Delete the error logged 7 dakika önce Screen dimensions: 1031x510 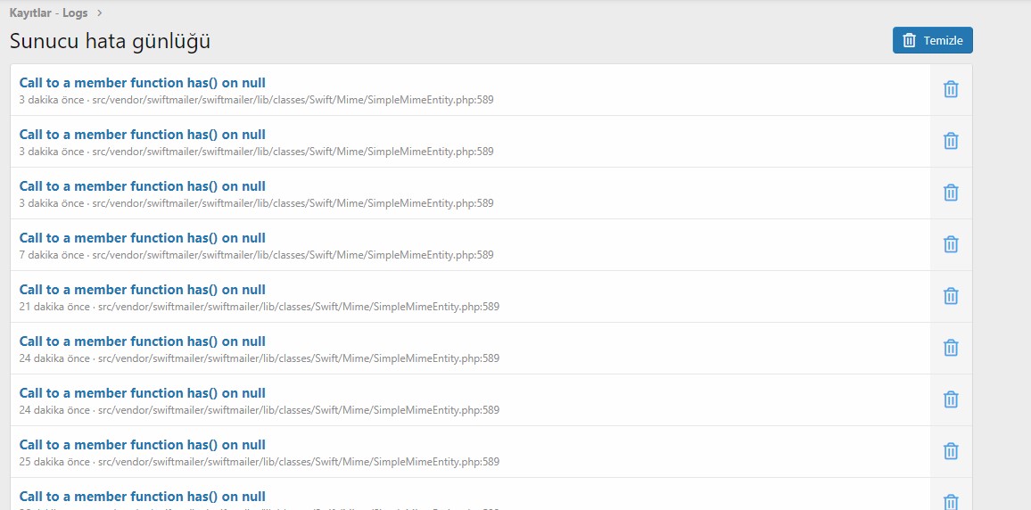951,244
